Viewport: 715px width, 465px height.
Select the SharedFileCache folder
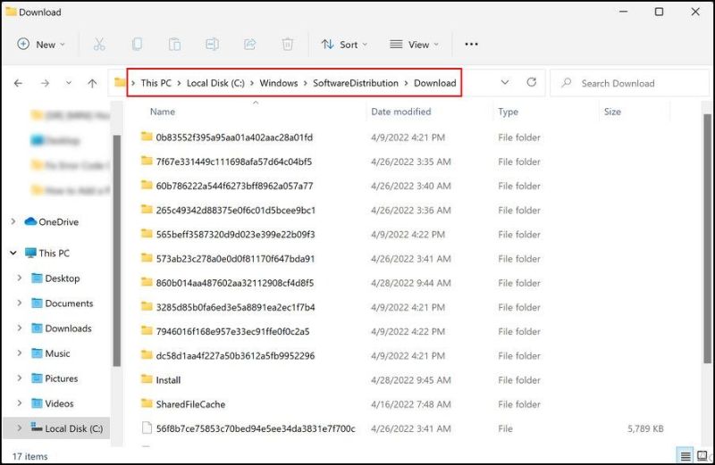click(x=189, y=404)
